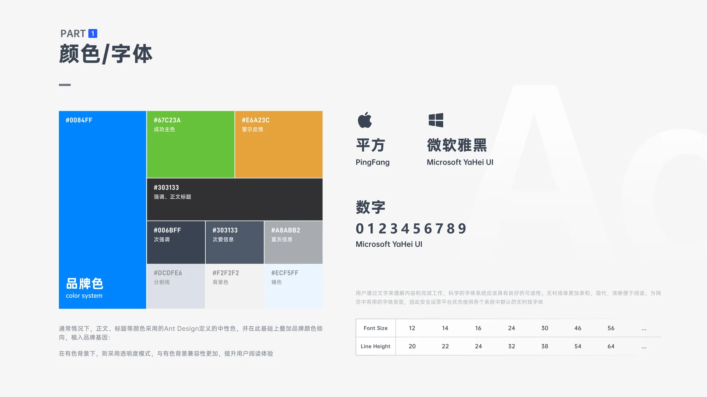Click font size value 12

412,328
